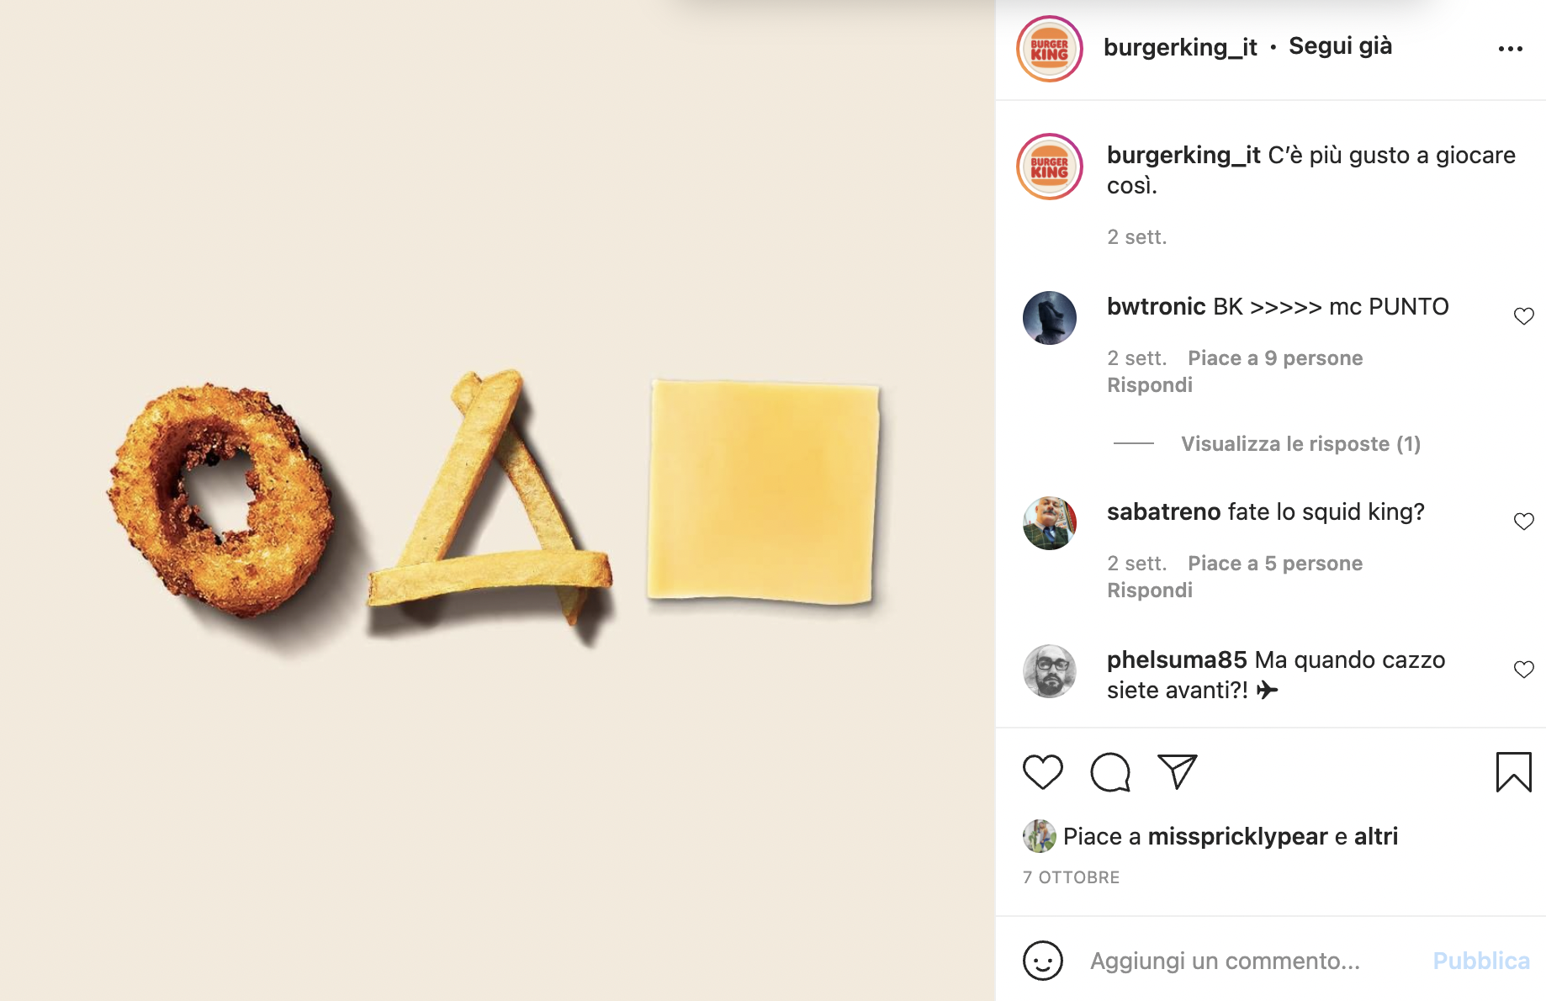Reply to sabatreno via Rispondi
Viewport: 1546px width, 1001px height.
[1149, 591]
